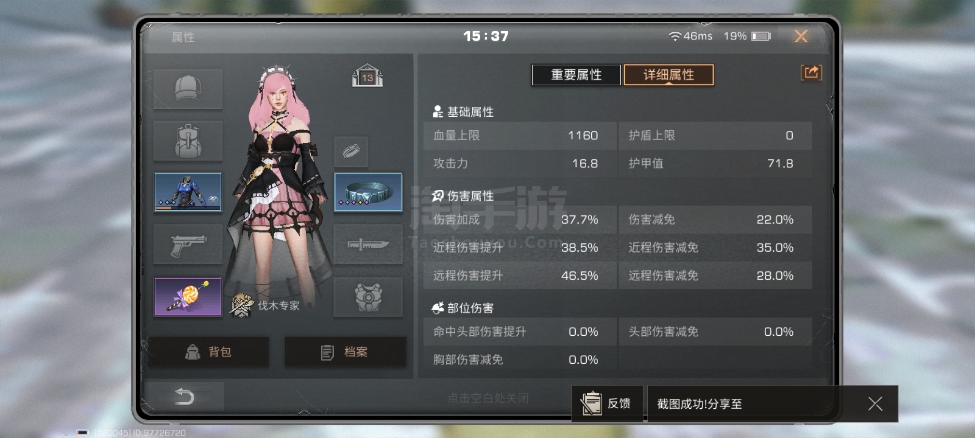Open the empty hat equipment slot
The width and height of the screenshot is (975, 438).
[188, 89]
